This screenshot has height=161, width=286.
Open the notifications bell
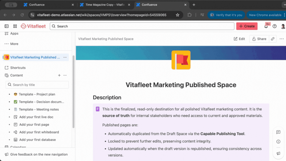coord(266,26)
